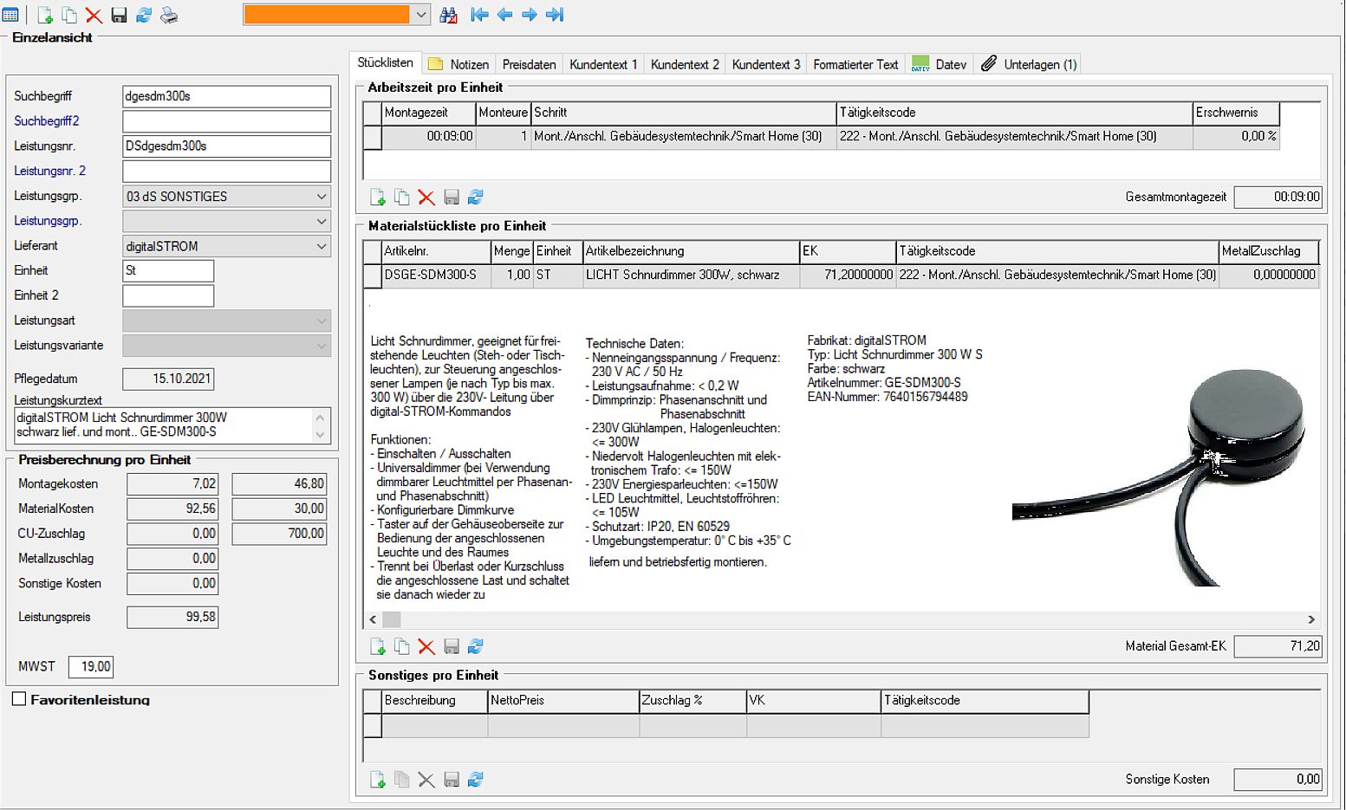Screen dimensions: 1346x810
Task: Refresh data using the top toolbar refresh icon
Action: pyautogui.click(x=144, y=15)
